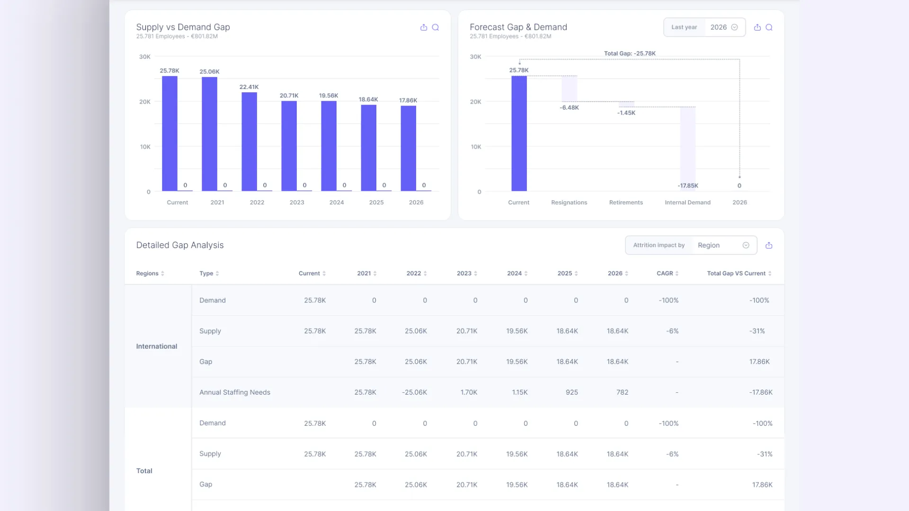Click the Supply vs Demand Gap title
This screenshot has width=909, height=511.
[x=183, y=27]
